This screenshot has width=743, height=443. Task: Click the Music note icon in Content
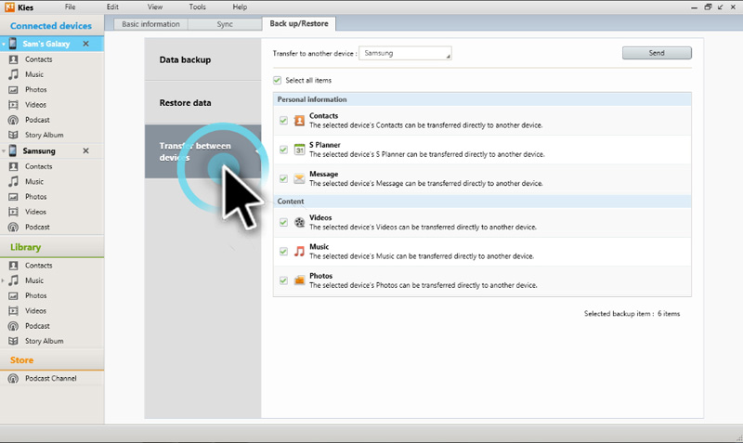pos(299,251)
